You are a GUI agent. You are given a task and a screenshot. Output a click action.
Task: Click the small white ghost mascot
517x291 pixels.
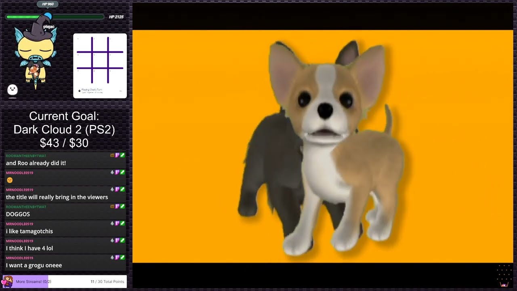13,89
